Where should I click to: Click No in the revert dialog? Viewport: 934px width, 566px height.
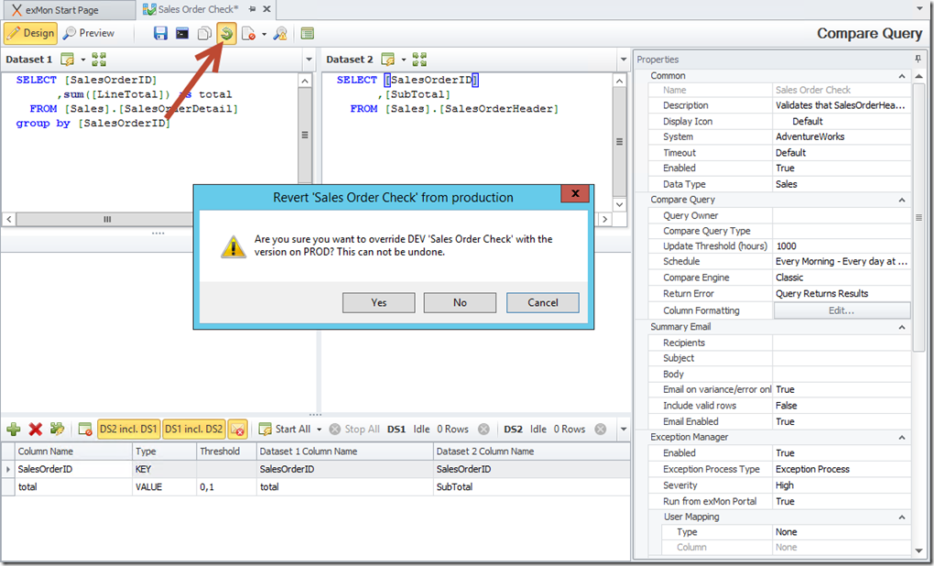tap(460, 302)
